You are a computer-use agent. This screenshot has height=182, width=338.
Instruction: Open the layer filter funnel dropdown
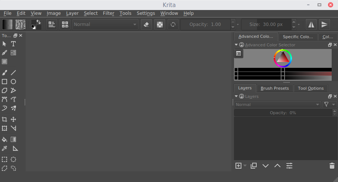click(329, 105)
